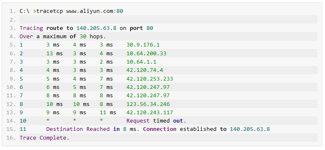Screen dimensions: 325x150
Task: Click hop address 42.120.243.117
Action: coord(150,113)
